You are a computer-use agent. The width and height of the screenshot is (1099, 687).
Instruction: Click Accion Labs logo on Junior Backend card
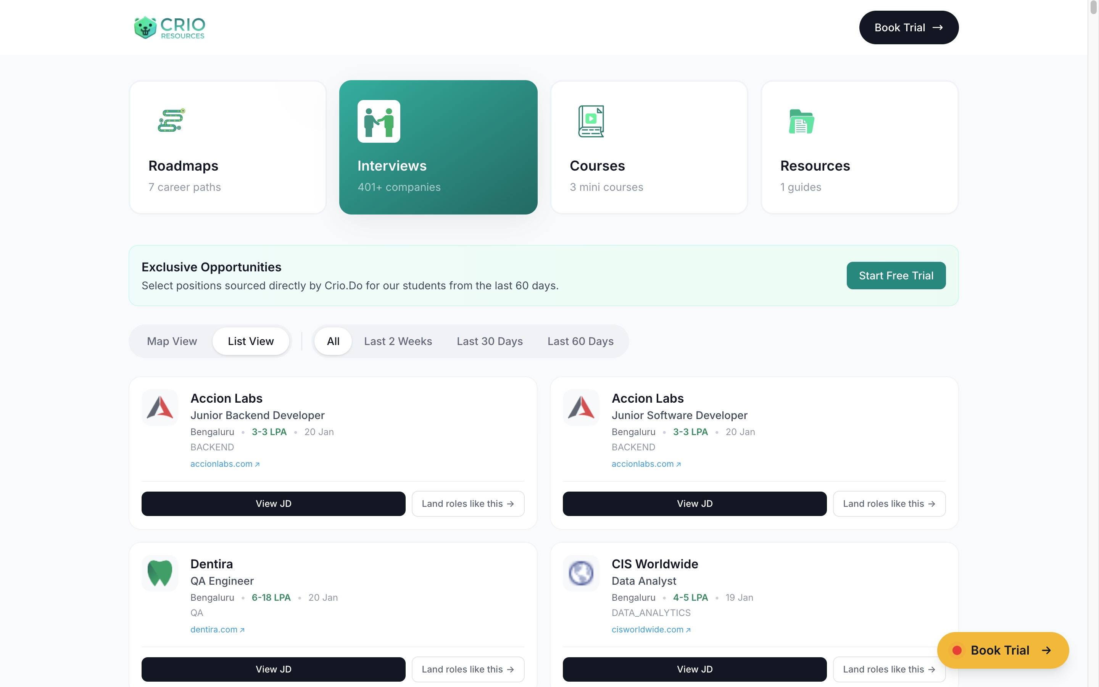(160, 408)
